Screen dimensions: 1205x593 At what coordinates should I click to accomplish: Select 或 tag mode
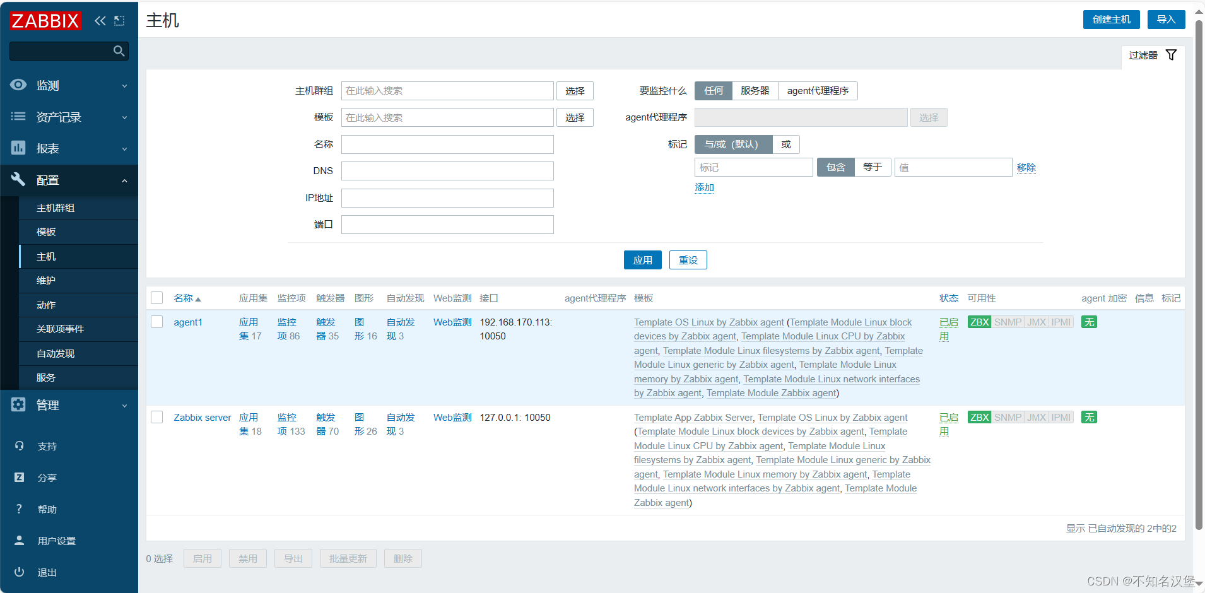(x=786, y=144)
